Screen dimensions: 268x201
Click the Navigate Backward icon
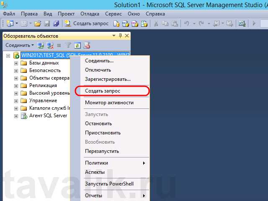tap(217, 23)
